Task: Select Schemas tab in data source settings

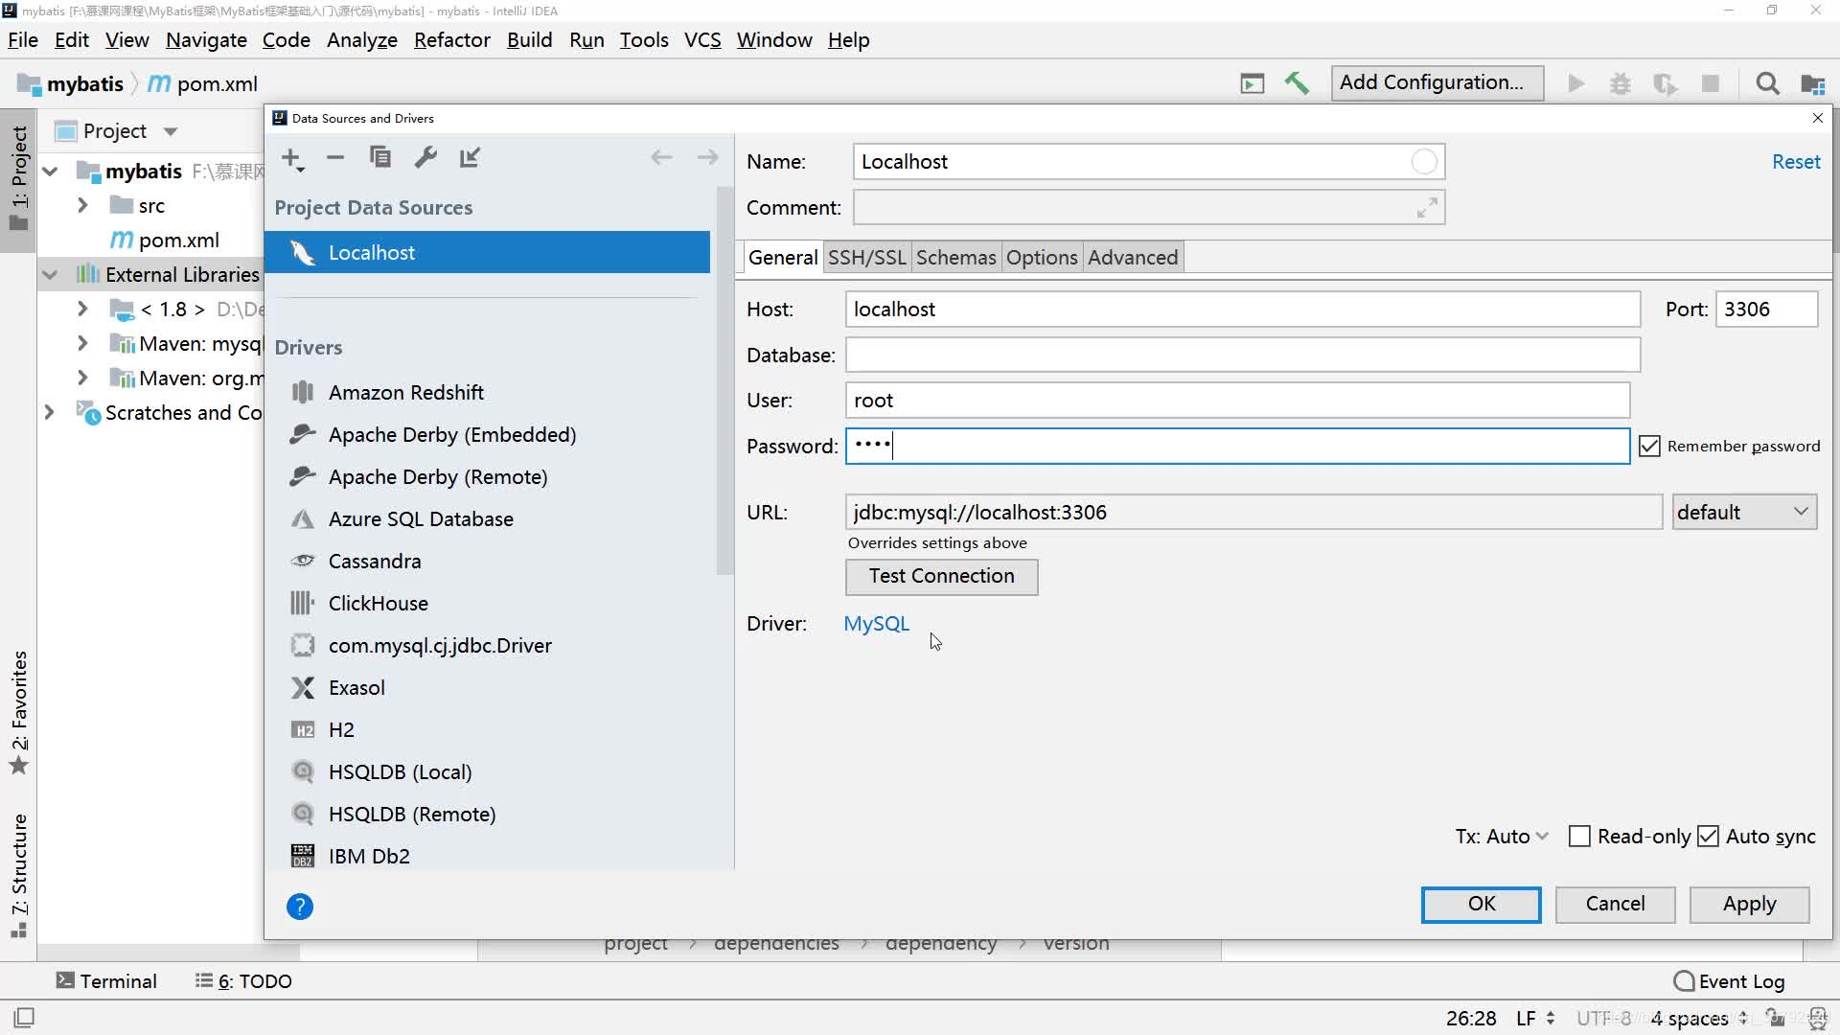Action: pos(955,257)
